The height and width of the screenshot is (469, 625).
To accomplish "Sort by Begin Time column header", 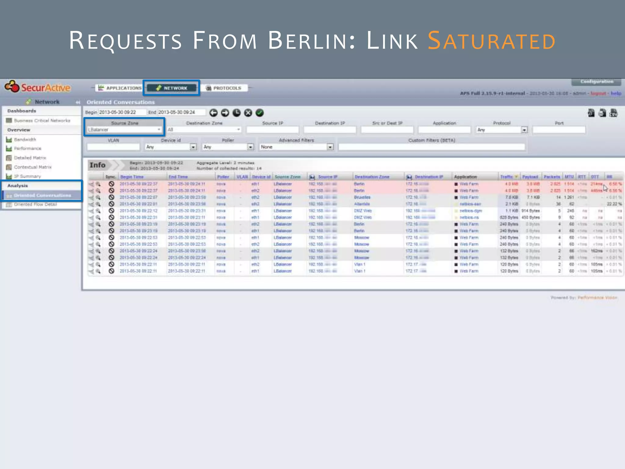I will pyautogui.click(x=132, y=177).
